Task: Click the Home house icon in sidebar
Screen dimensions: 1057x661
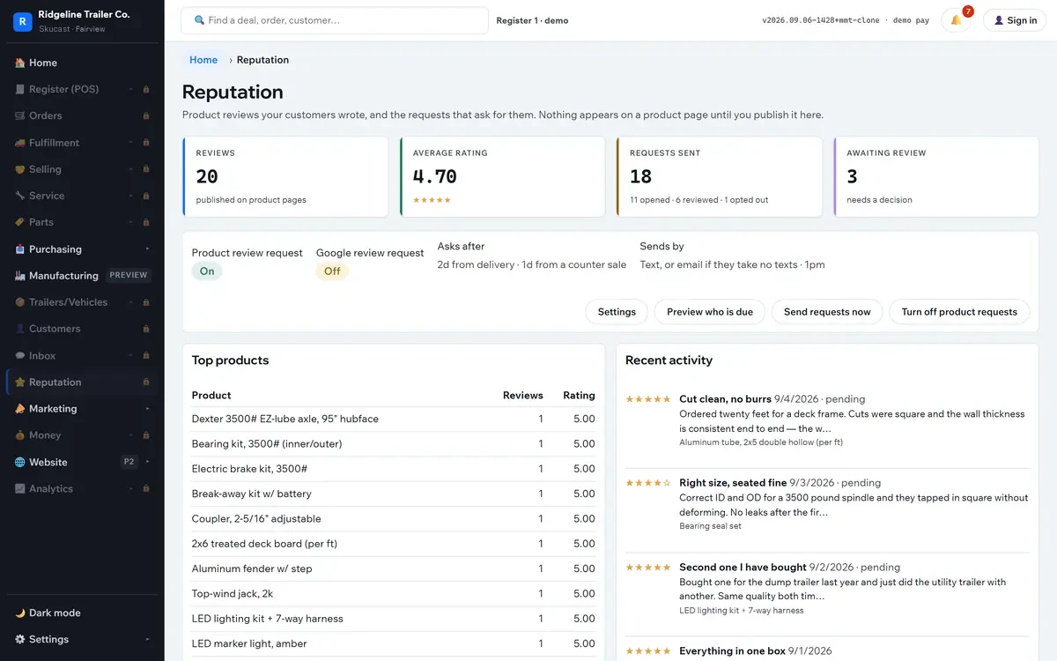Action: pos(19,63)
